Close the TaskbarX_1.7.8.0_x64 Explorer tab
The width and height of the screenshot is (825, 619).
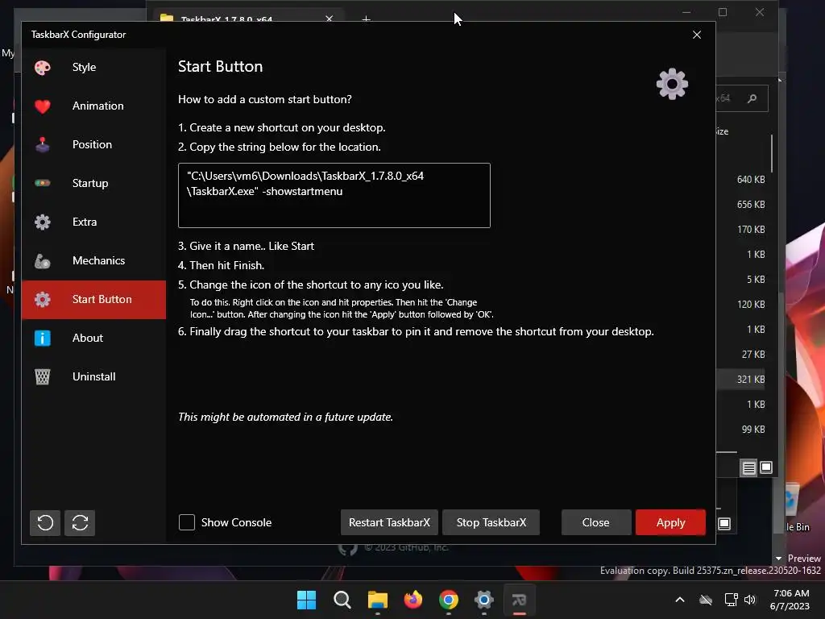pyautogui.click(x=329, y=19)
